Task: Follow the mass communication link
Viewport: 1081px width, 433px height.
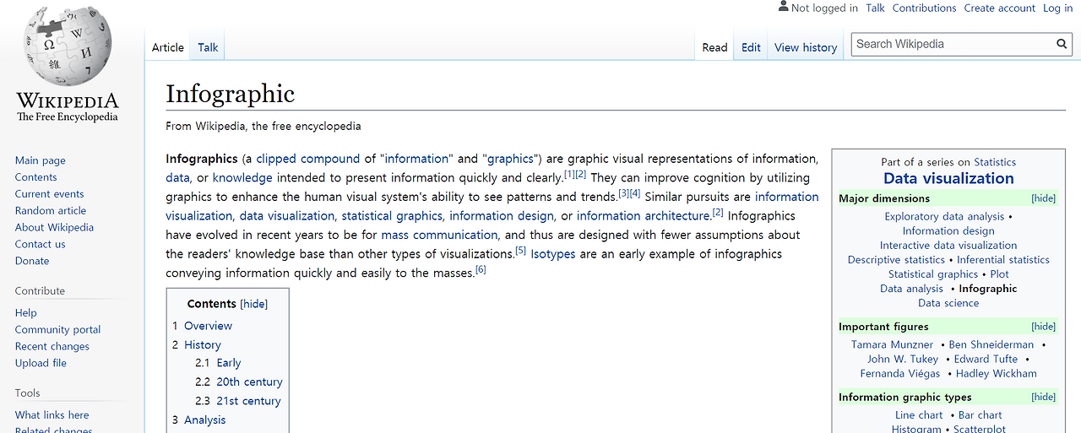Action: 439,235
